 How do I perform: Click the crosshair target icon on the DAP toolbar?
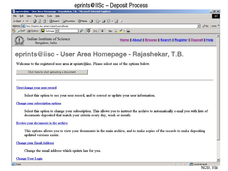(x=89, y=31)
